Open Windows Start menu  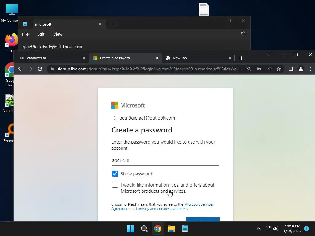click(x=130, y=229)
